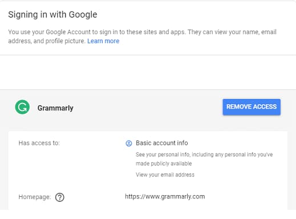
Task: Click the Homepage: label
Action: tap(35, 197)
